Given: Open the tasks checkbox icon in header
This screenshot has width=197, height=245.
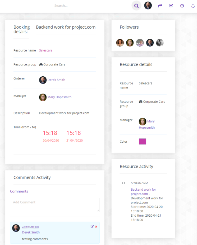Looking at the screenshot, I should coord(171,6).
